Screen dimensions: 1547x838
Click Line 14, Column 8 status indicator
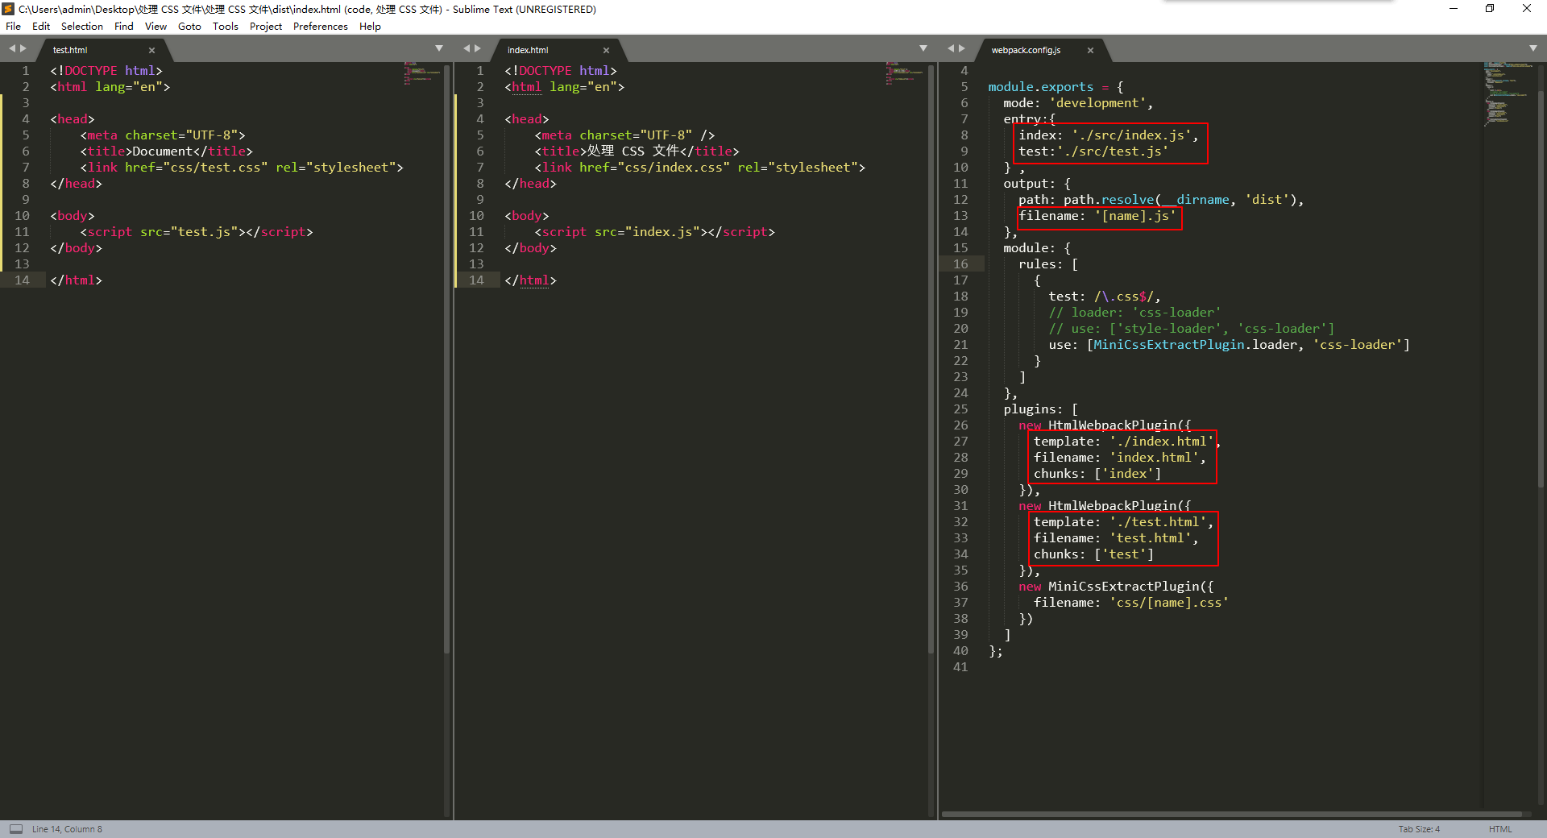coord(67,829)
